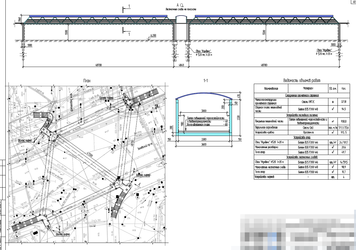Click the 'Ведомость объемов работ' table title

[x=302, y=80]
